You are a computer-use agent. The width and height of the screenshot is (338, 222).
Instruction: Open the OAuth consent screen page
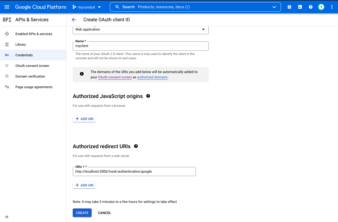pos(33,66)
